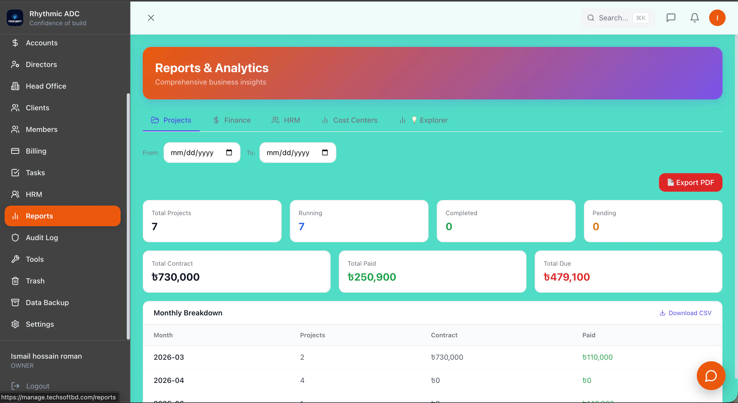
Task: Open Audit Log page
Action: (62, 238)
